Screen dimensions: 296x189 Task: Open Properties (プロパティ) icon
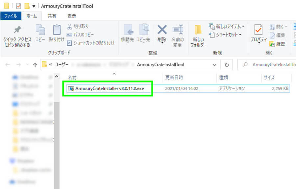pos(259,30)
